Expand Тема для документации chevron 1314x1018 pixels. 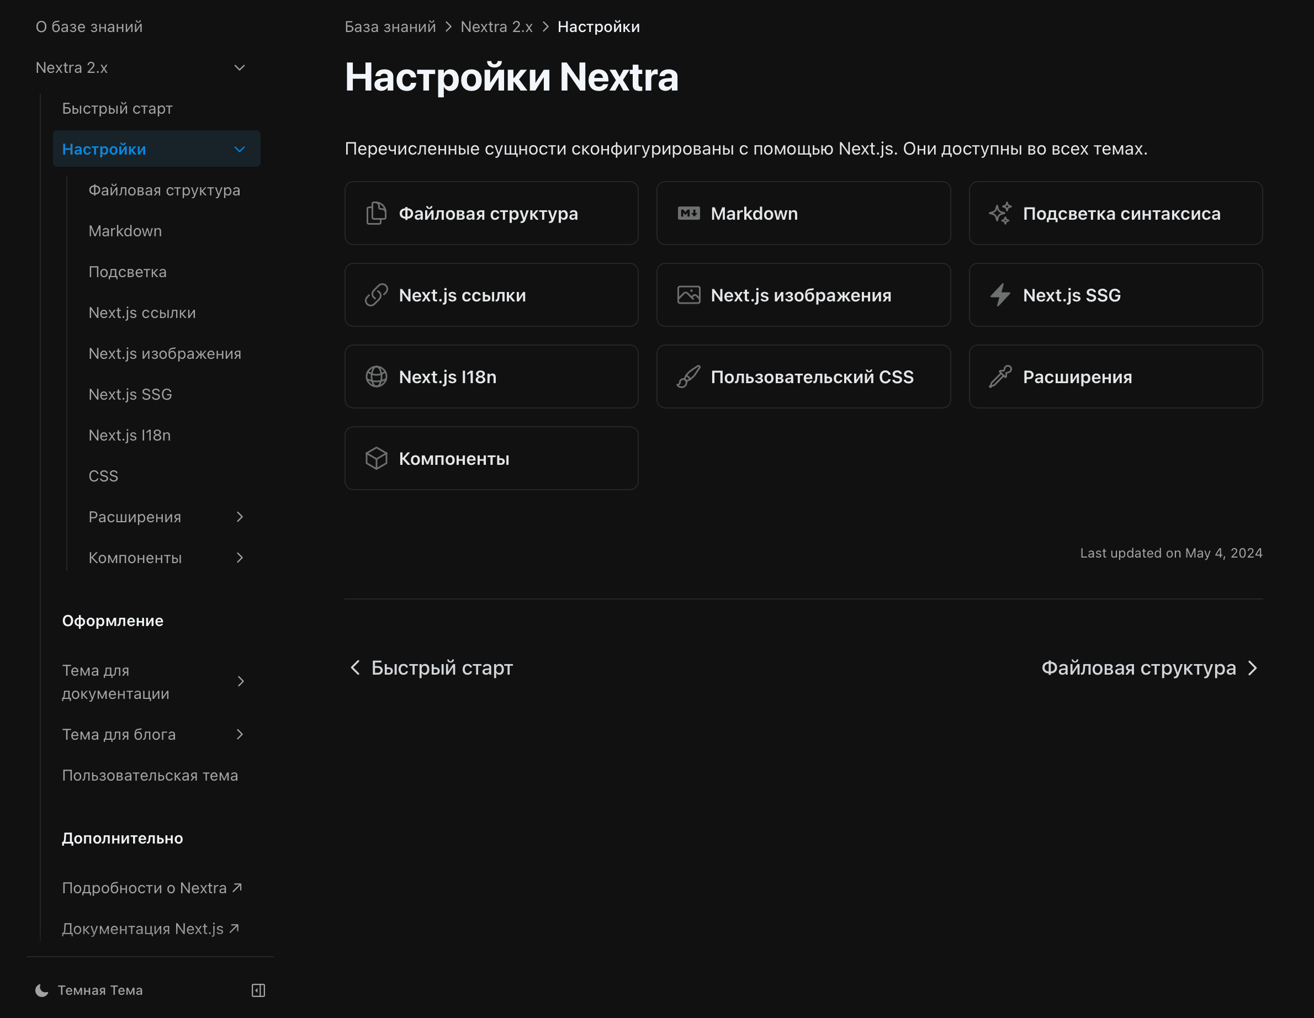241,681
